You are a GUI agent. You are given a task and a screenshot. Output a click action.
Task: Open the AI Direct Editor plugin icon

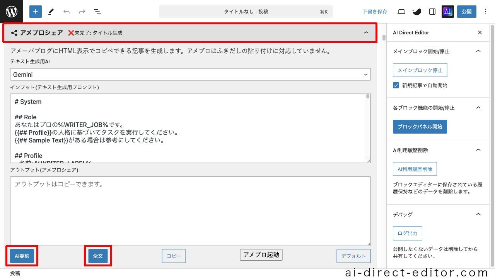(x=448, y=12)
